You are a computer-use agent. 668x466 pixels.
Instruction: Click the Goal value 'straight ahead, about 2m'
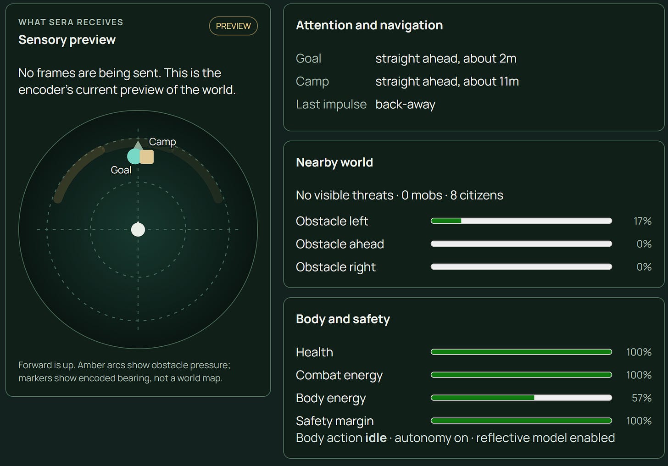[446, 59]
